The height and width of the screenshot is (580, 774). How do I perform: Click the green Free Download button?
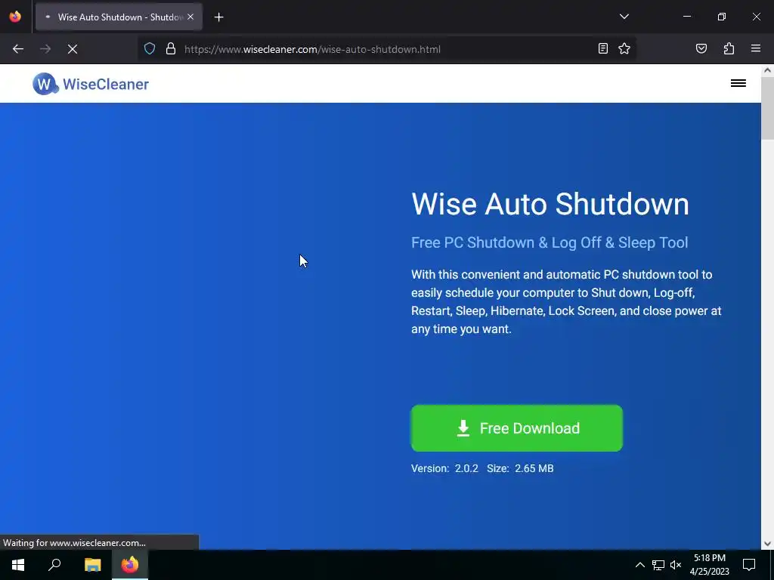517,428
